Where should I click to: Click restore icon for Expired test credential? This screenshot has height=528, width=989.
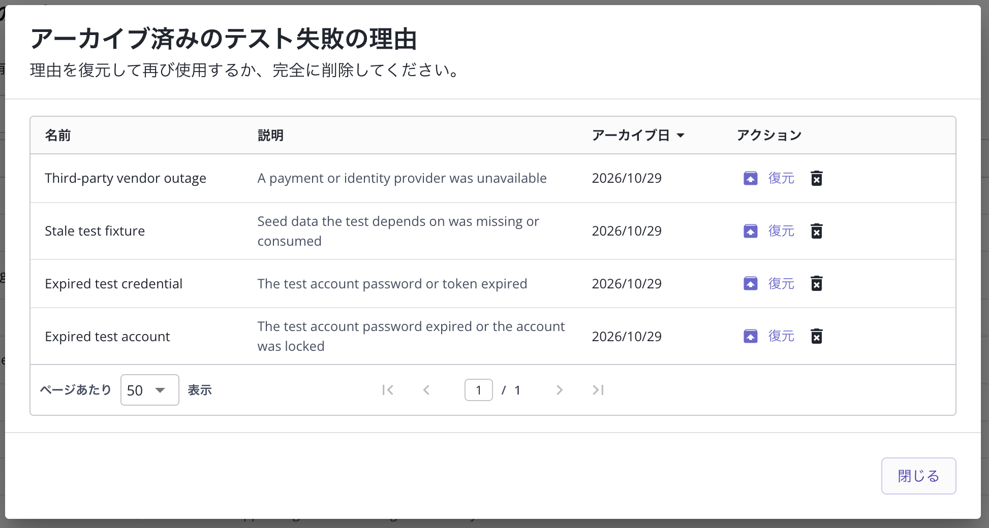tap(751, 283)
